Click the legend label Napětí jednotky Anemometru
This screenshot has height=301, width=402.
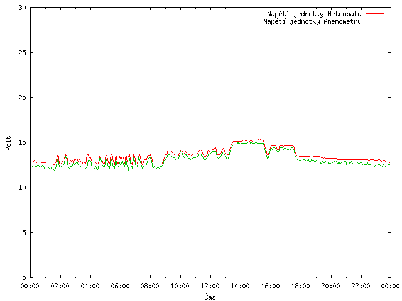312,21
